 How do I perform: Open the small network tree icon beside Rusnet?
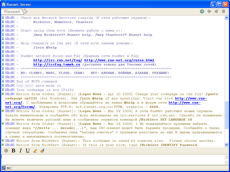25,11
